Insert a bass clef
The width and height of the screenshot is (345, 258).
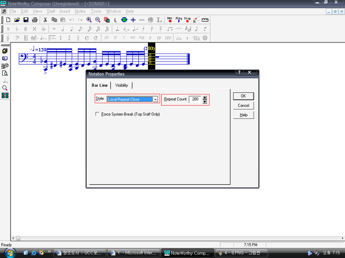click(x=17, y=38)
